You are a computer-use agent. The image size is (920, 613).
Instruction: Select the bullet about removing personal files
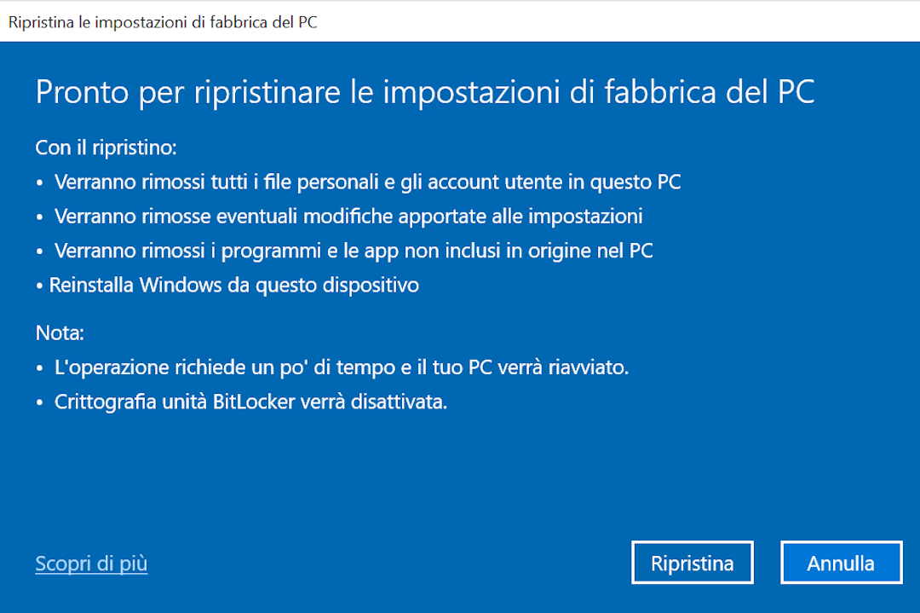click(x=367, y=182)
